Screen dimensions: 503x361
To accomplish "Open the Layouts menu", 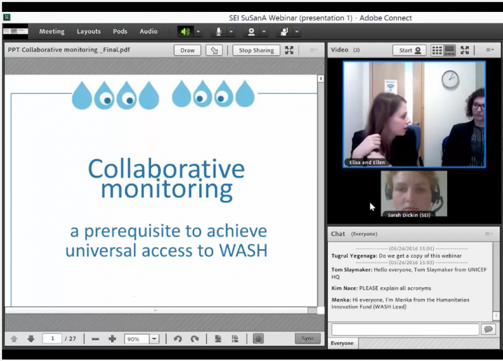I will point(89,31).
